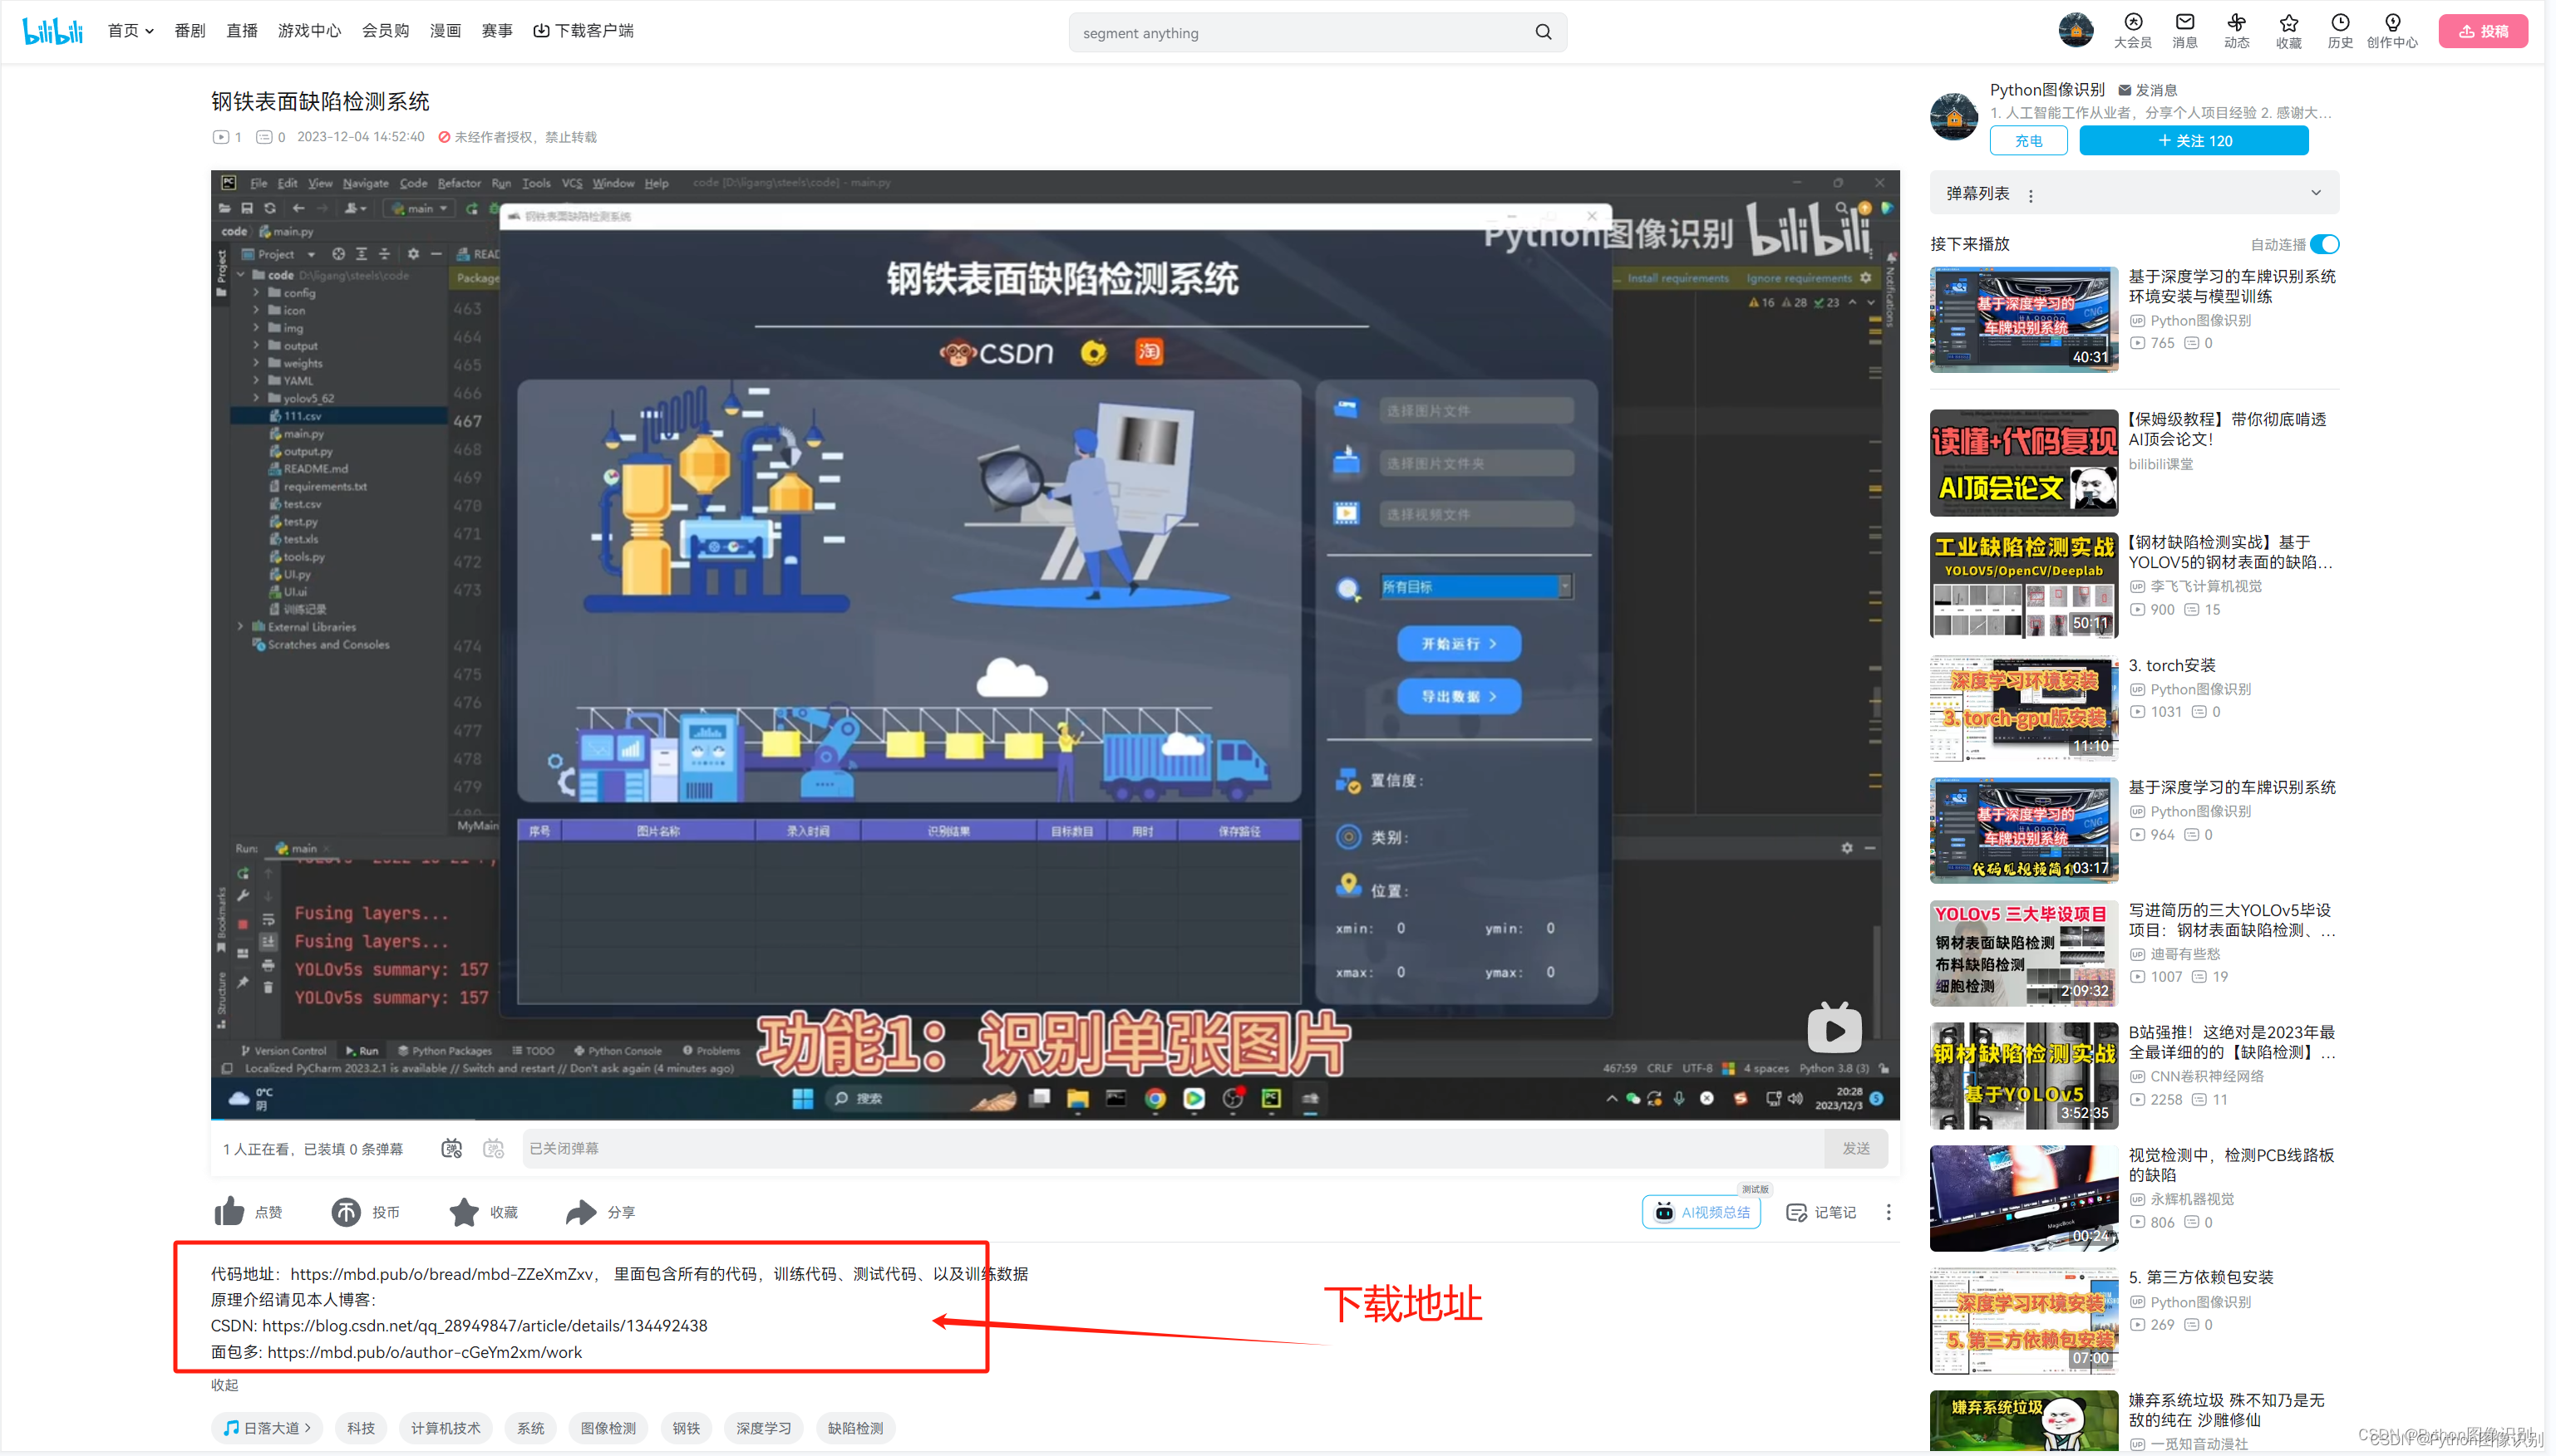Click the search magnifier icon
Screen dimensions: 2556x1456
[1544, 32]
